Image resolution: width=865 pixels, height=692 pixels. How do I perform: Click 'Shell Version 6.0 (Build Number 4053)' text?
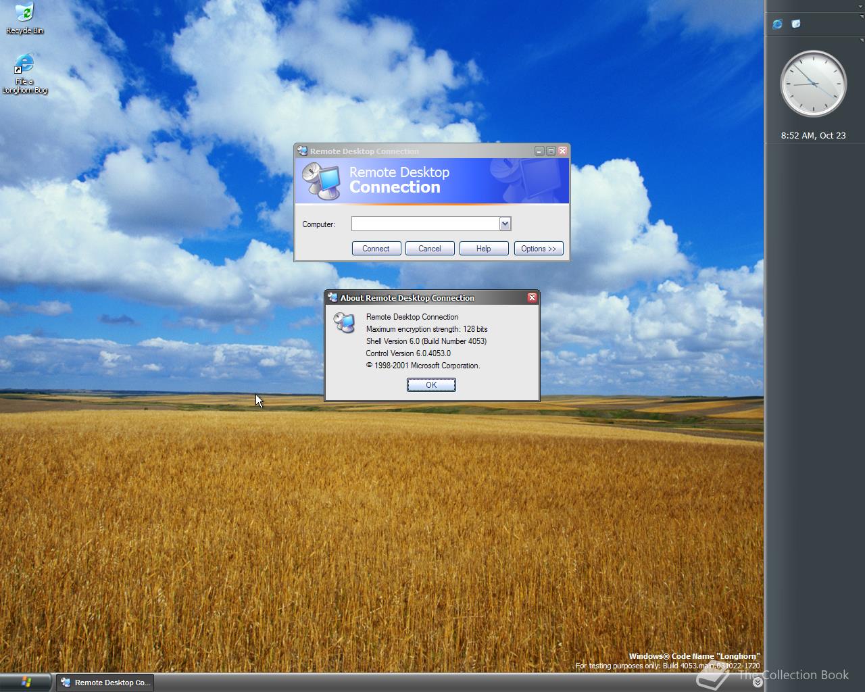426,341
